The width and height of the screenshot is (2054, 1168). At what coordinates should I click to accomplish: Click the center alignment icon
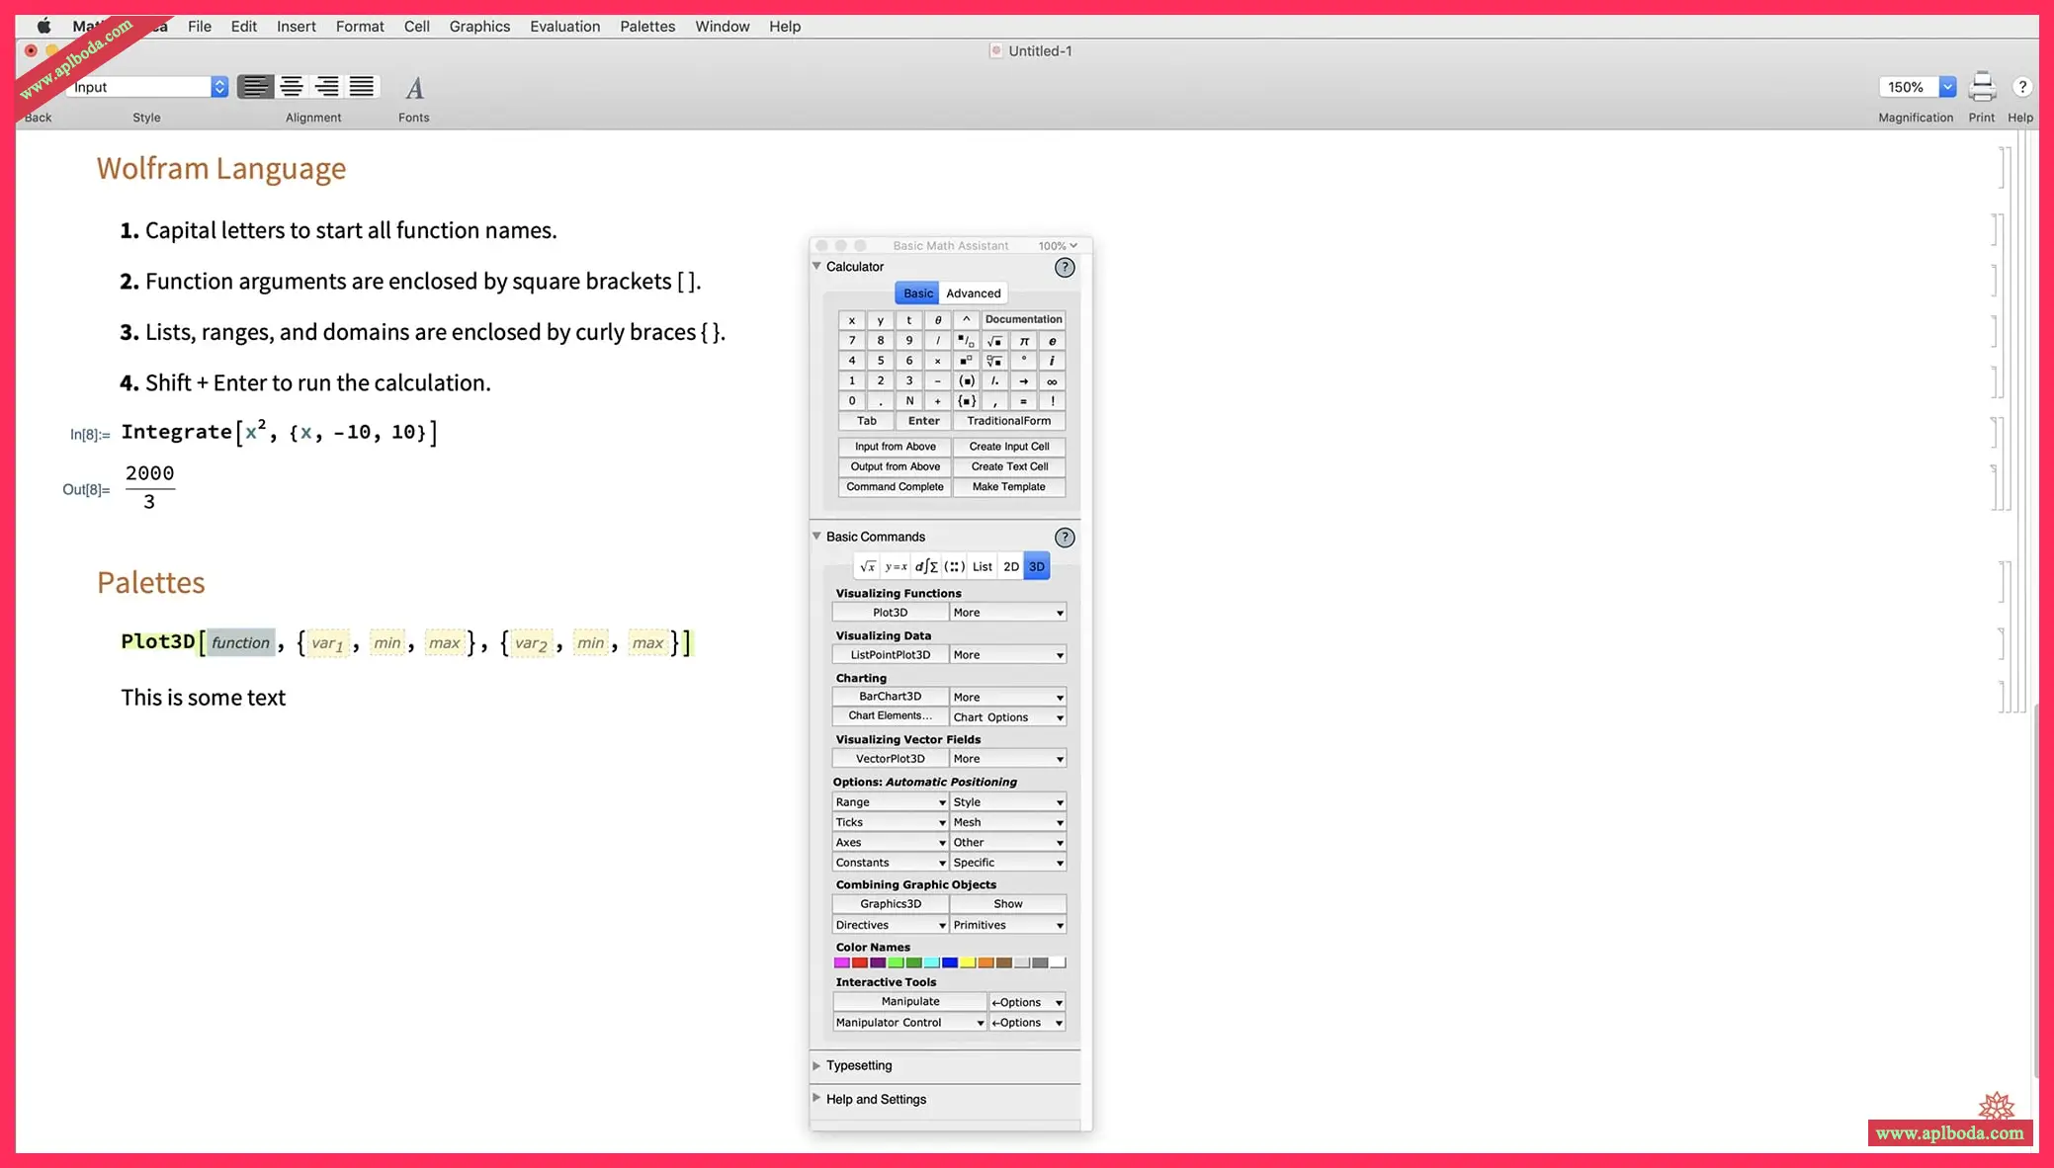pos(291,87)
